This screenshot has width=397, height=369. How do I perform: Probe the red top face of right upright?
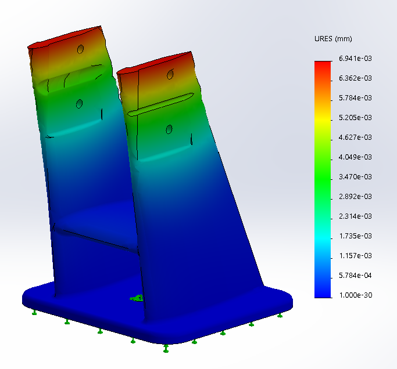[x=154, y=63]
